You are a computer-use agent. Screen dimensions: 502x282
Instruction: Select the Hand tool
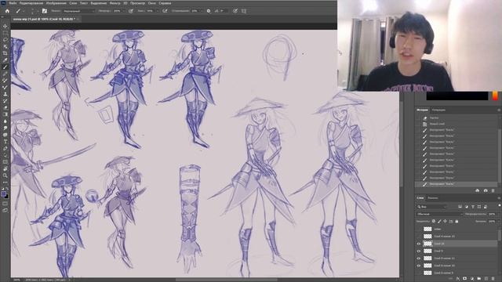(5, 168)
